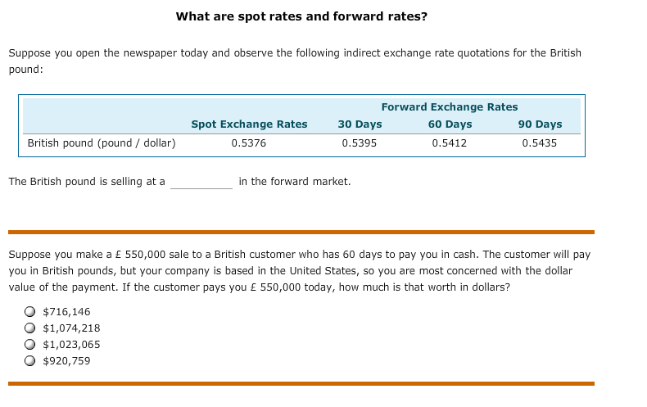Viewport: 647px width, 407px height.
Task: Click the 30 Days column header
Action: (360, 124)
